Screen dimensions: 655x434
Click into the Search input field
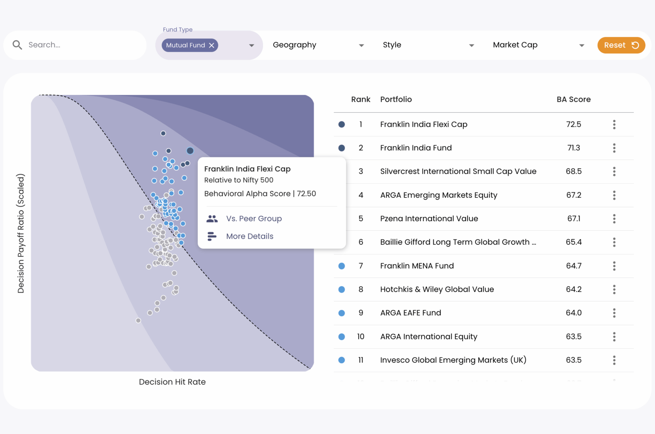click(83, 45)
